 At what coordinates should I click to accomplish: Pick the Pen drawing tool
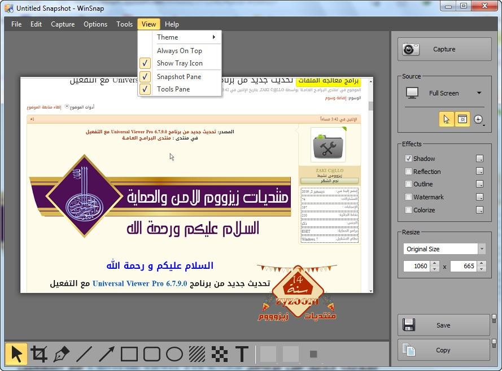tap(62, 354)
